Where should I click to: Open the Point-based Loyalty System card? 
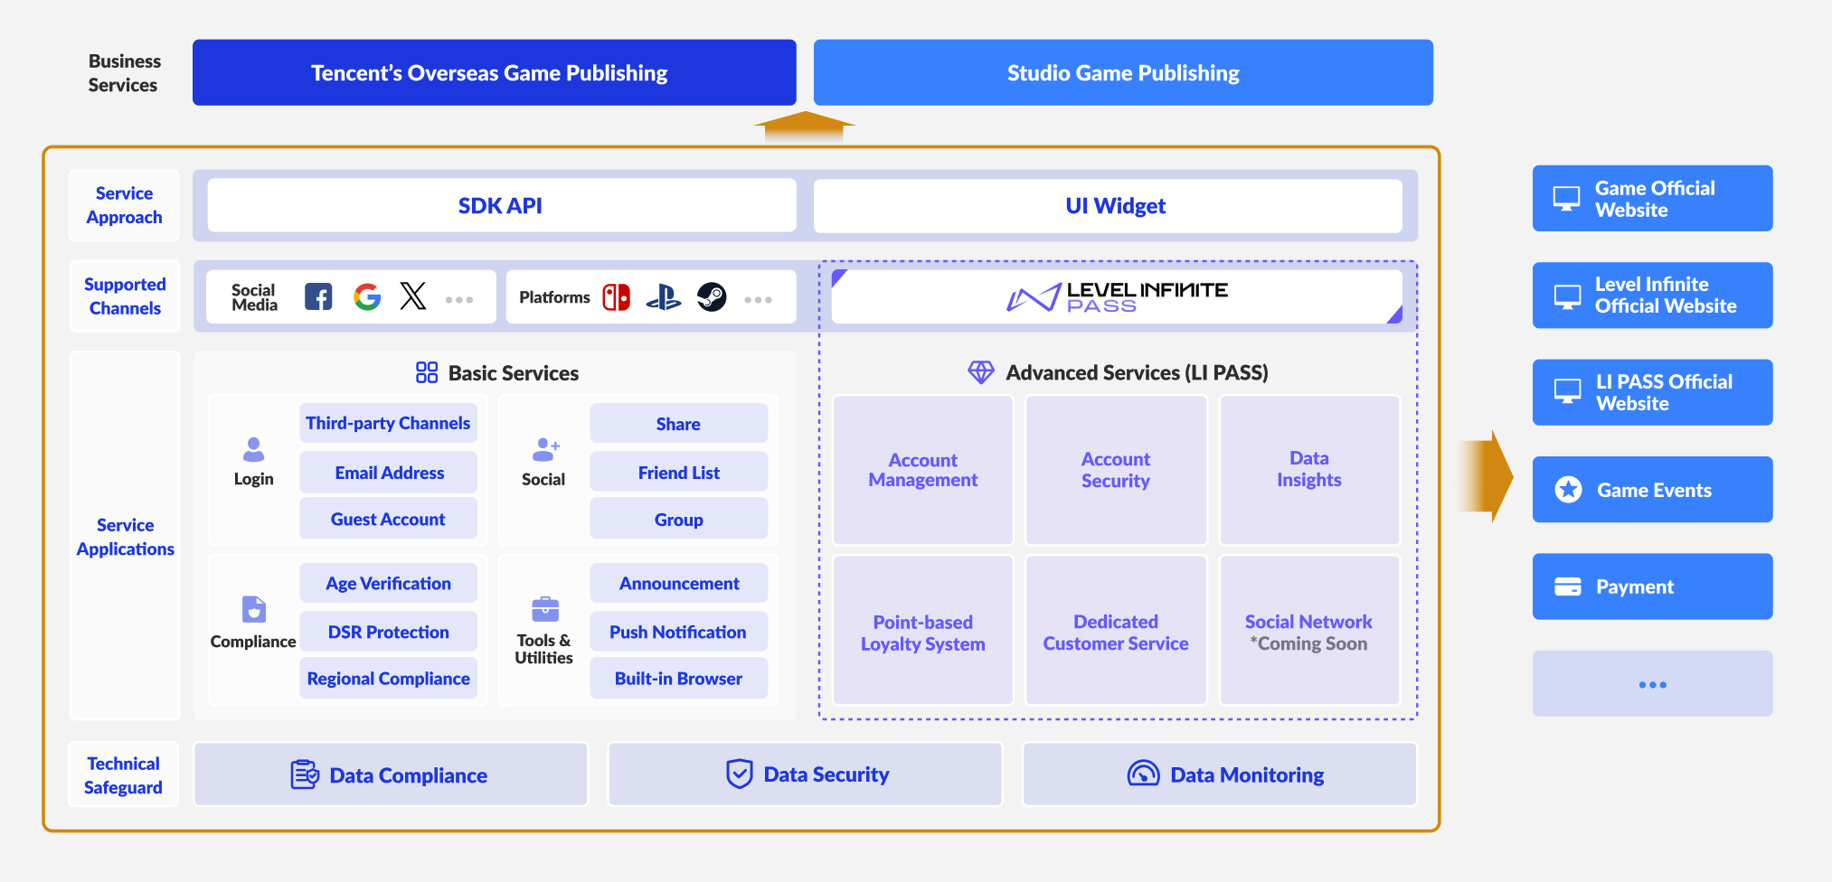tap(922, 630)
